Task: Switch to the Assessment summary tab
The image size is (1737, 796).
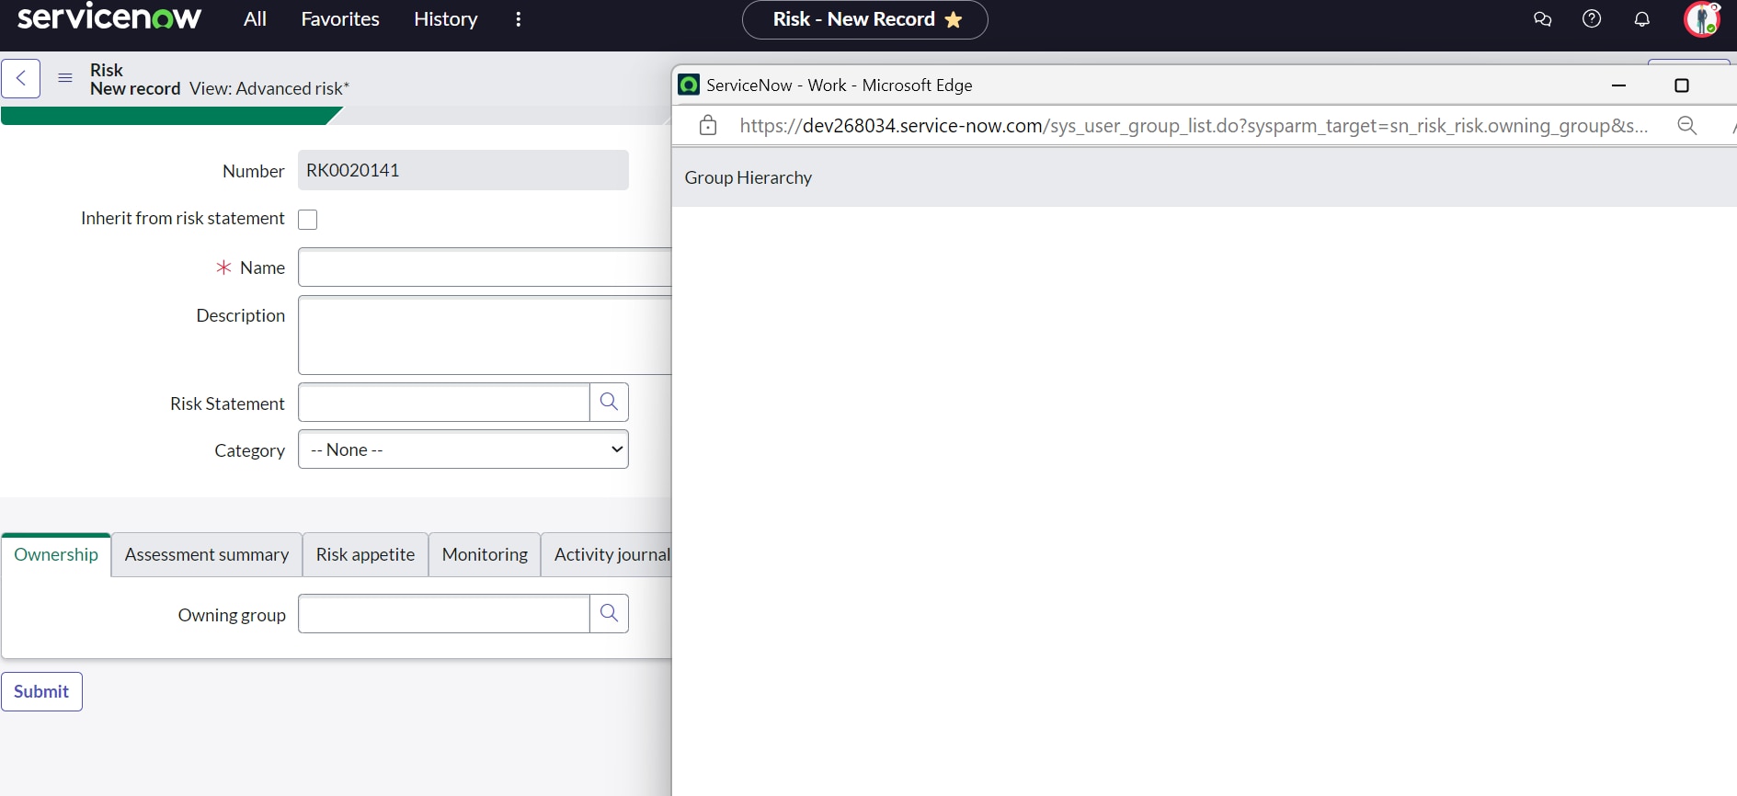Action: (x=207, y=554)
